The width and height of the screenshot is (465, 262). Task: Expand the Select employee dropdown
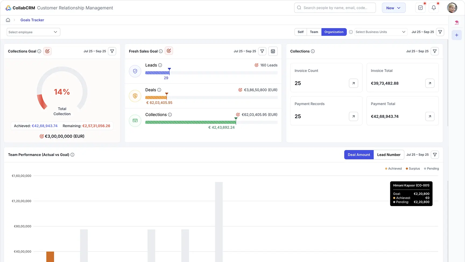[x=33, y=32]
